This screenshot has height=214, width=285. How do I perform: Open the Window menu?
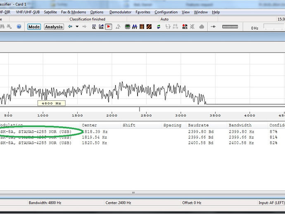coord(201,12)
